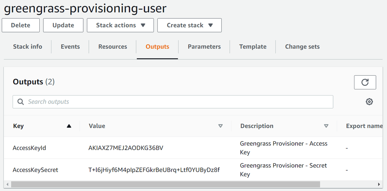Select the AccessKeyId row value
Screen dimensions: 387x191
click(125, 148)
